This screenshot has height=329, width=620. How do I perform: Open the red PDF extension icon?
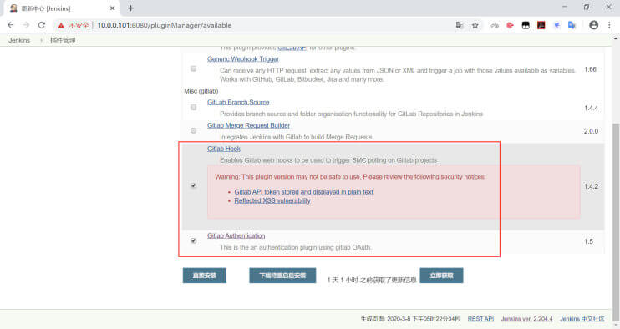tap(541, 25)
